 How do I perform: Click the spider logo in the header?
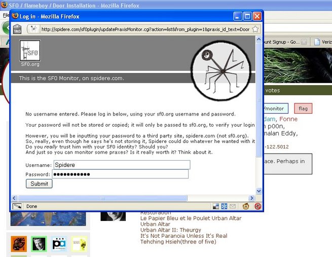221,70
